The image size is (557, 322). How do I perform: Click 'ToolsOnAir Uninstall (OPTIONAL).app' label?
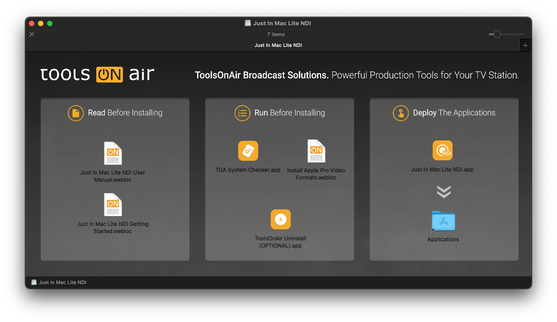(x=281, y=242)
